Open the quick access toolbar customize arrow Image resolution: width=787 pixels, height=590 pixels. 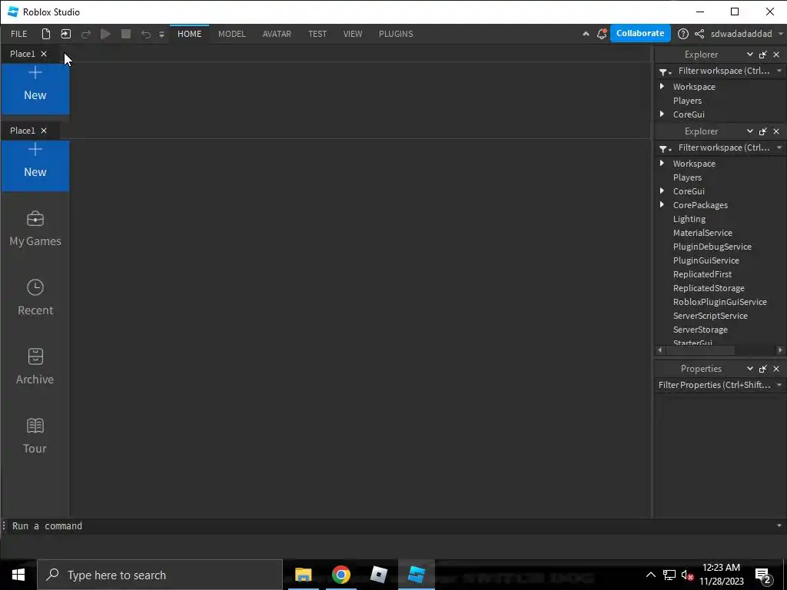(x=161, y=34)
